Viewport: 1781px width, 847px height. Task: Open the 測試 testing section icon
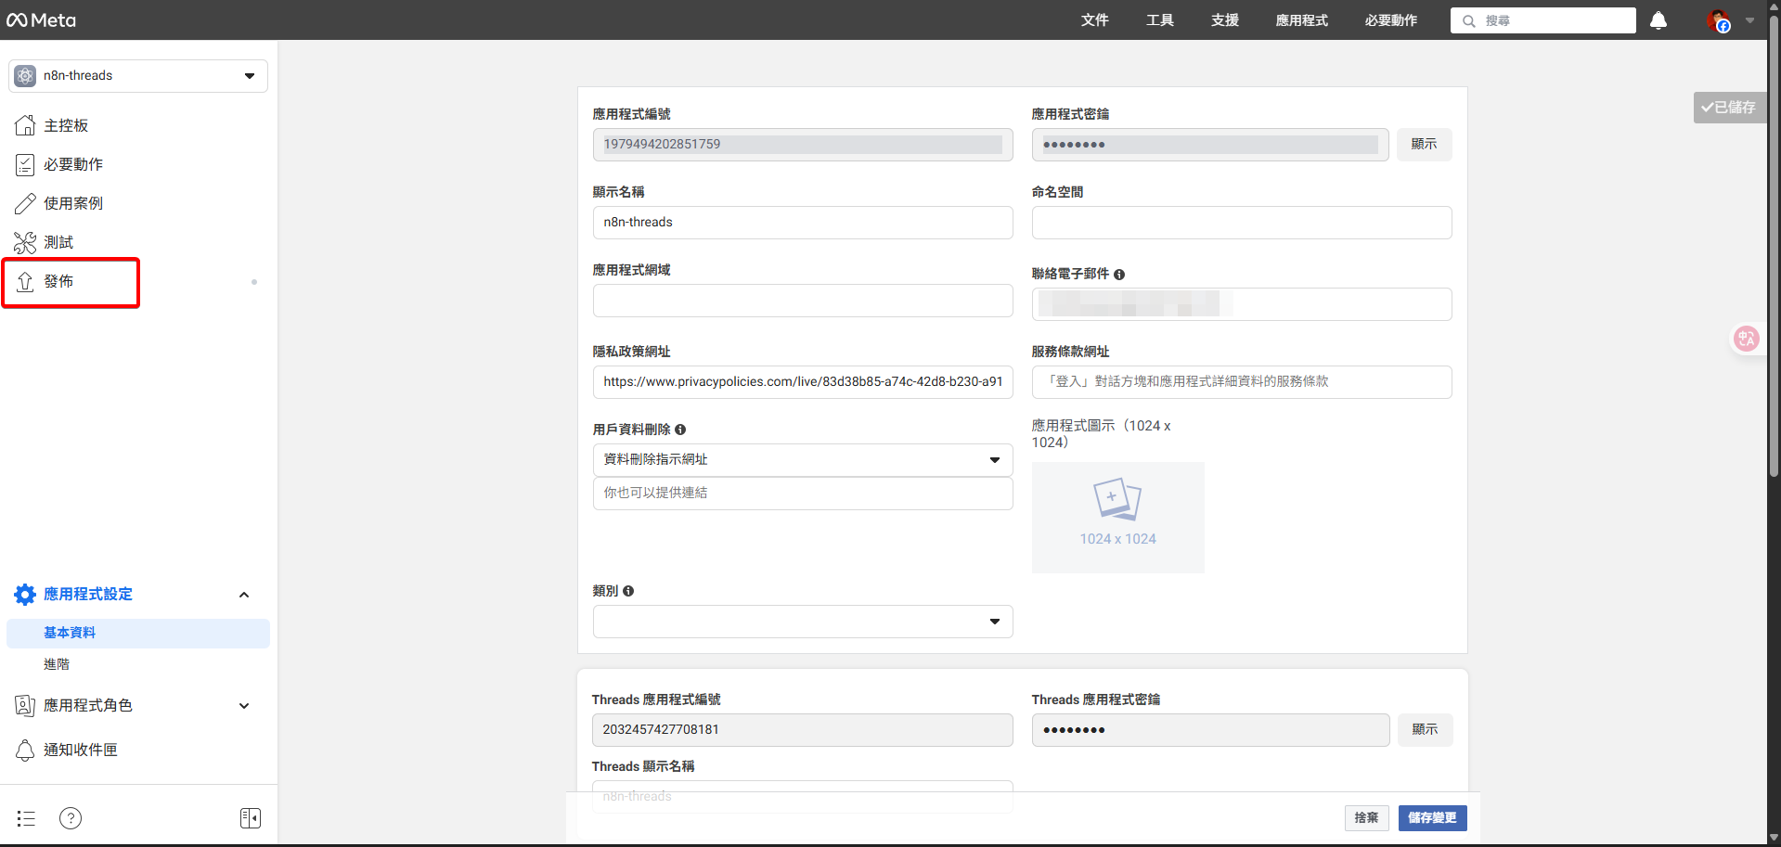26,242
